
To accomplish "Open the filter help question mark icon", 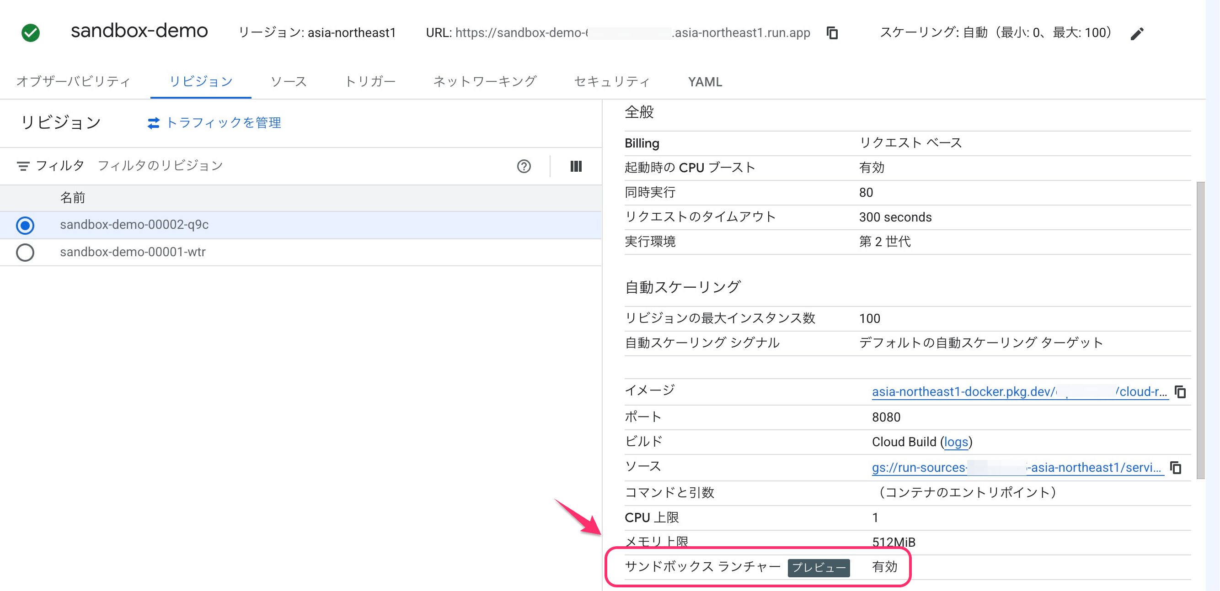I will coord(524,166).
